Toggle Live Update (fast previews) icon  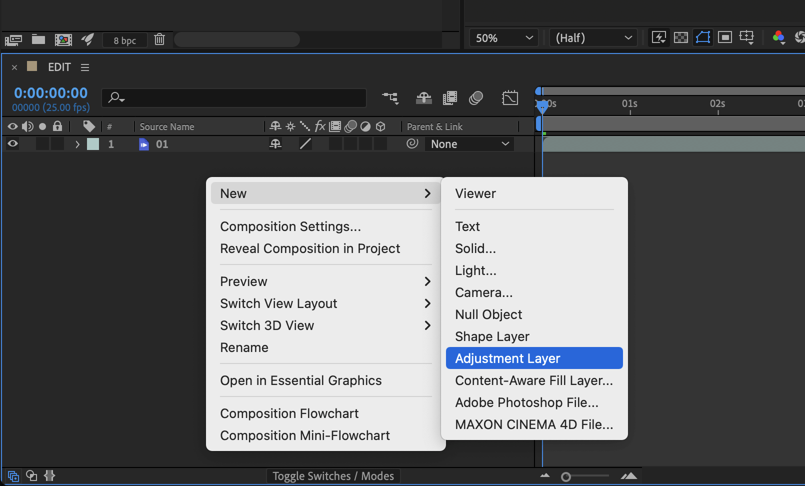pos(658,37)
